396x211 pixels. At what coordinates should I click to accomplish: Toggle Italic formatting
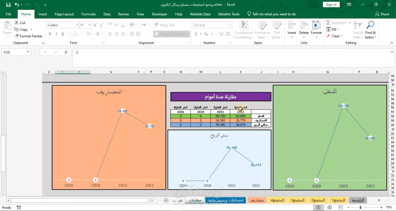[57, 34]
